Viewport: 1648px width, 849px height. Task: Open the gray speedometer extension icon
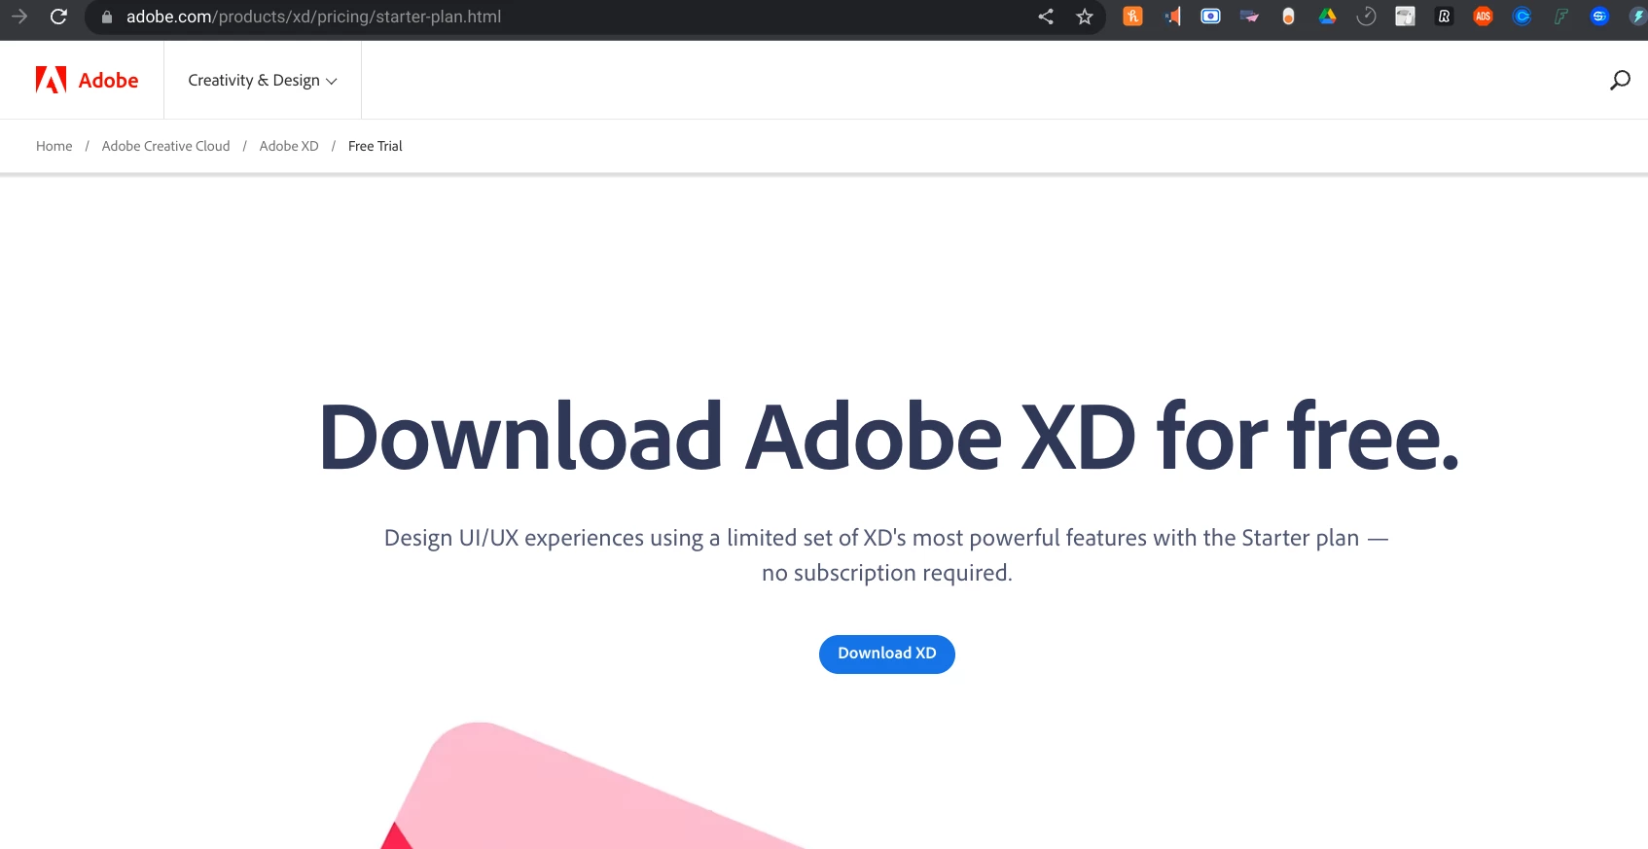(1366, 16)
